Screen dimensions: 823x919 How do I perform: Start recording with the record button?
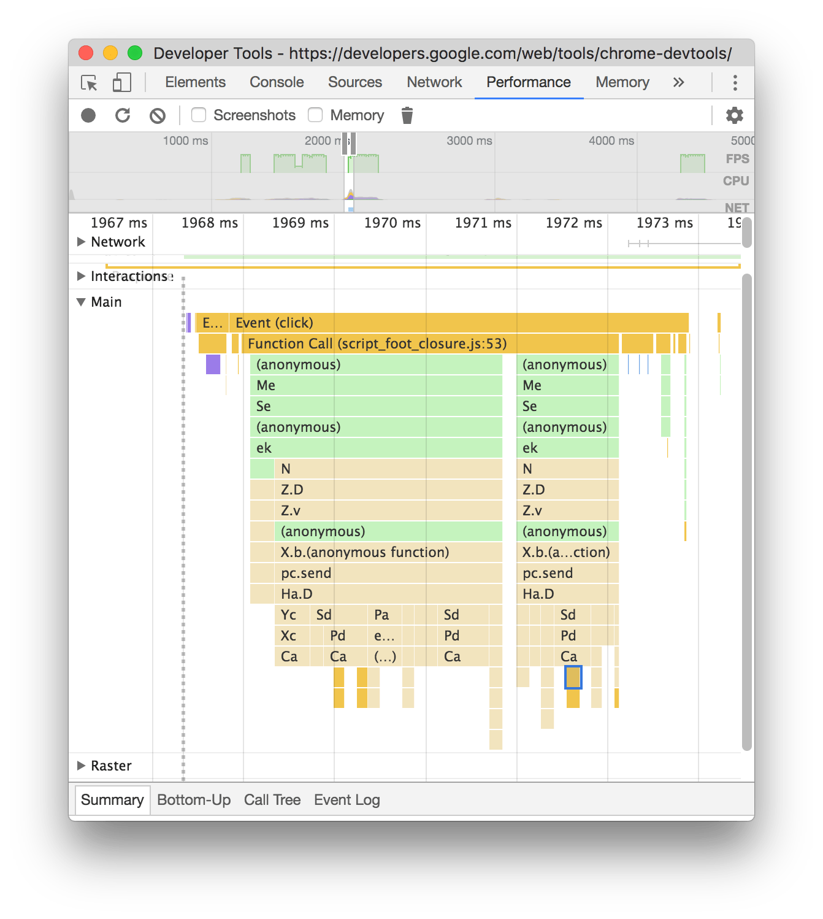click(88, 115)
